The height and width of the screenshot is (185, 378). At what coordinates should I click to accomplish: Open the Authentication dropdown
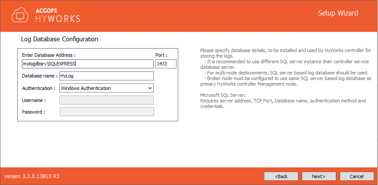click(106, 88)
